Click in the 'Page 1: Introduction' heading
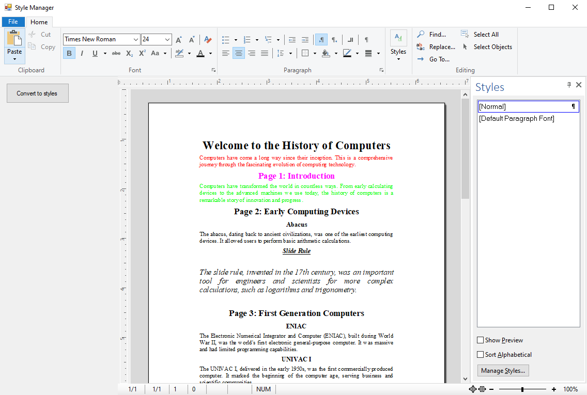Screen dimensions: 587x395 (x=296, y=176)
